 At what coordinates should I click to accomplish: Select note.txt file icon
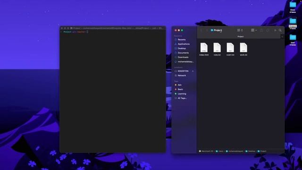pyautogui.click(x=217, y=48)
